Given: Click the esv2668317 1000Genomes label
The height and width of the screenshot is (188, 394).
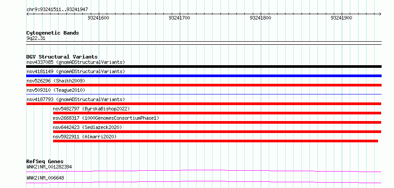Looking at the screenshot, I should (x=106, y=118).
